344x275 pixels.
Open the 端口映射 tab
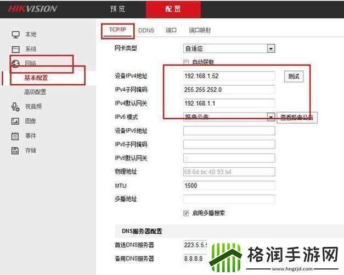[200, 31]
